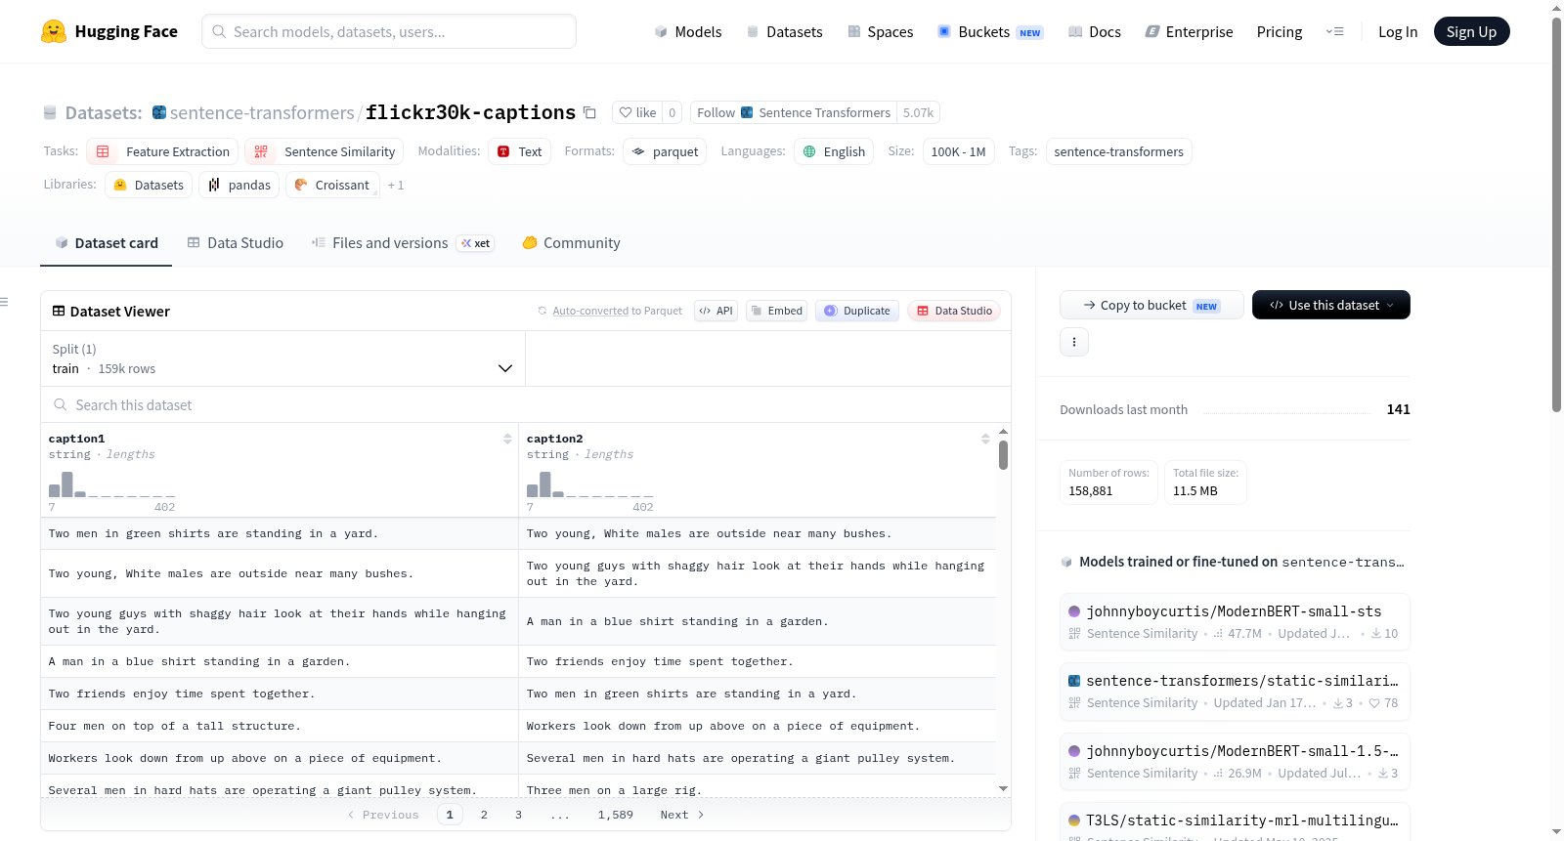Image resolution: width=1564 pixels, height=841 pixels.
Task: Click the Dataset Viewer table icon
Action: coord(59,311)
